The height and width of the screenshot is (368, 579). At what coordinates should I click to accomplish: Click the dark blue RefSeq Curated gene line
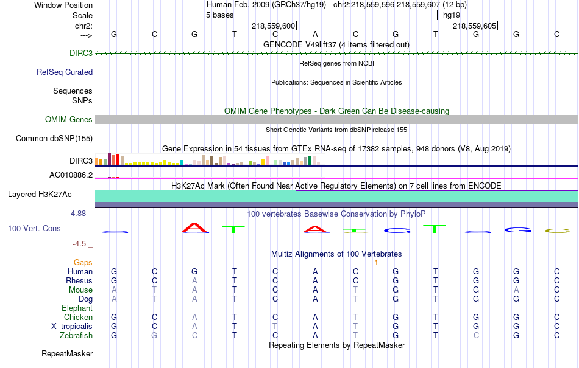coord(336,72)
